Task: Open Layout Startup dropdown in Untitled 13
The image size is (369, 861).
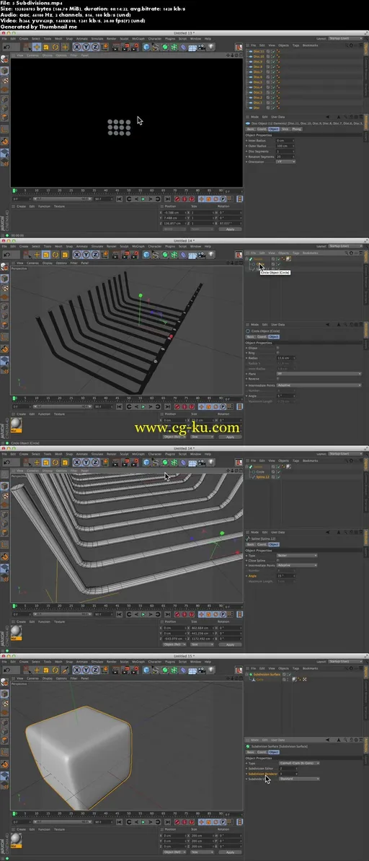Action: (344, 38)
